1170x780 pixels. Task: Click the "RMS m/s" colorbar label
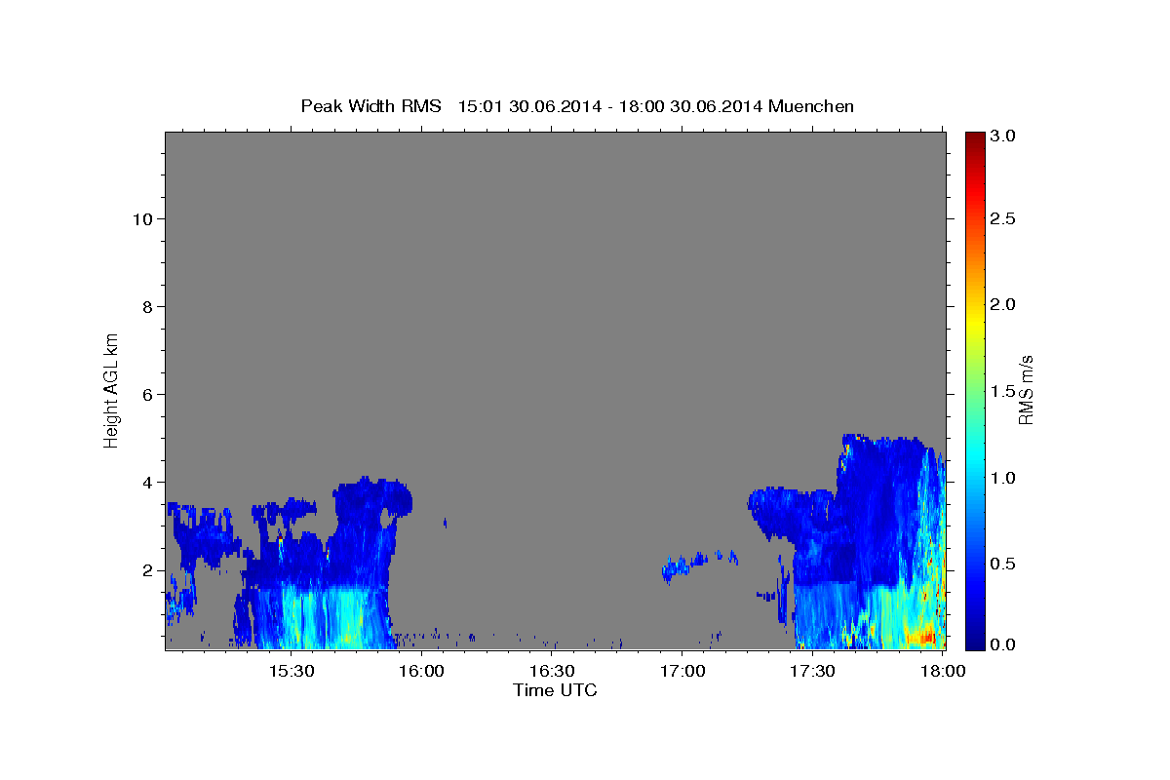point(1025,388)
